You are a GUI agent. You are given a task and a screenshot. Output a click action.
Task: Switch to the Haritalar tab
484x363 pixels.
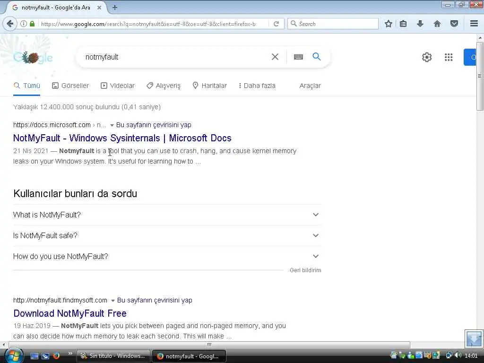(x=209, y=86)
